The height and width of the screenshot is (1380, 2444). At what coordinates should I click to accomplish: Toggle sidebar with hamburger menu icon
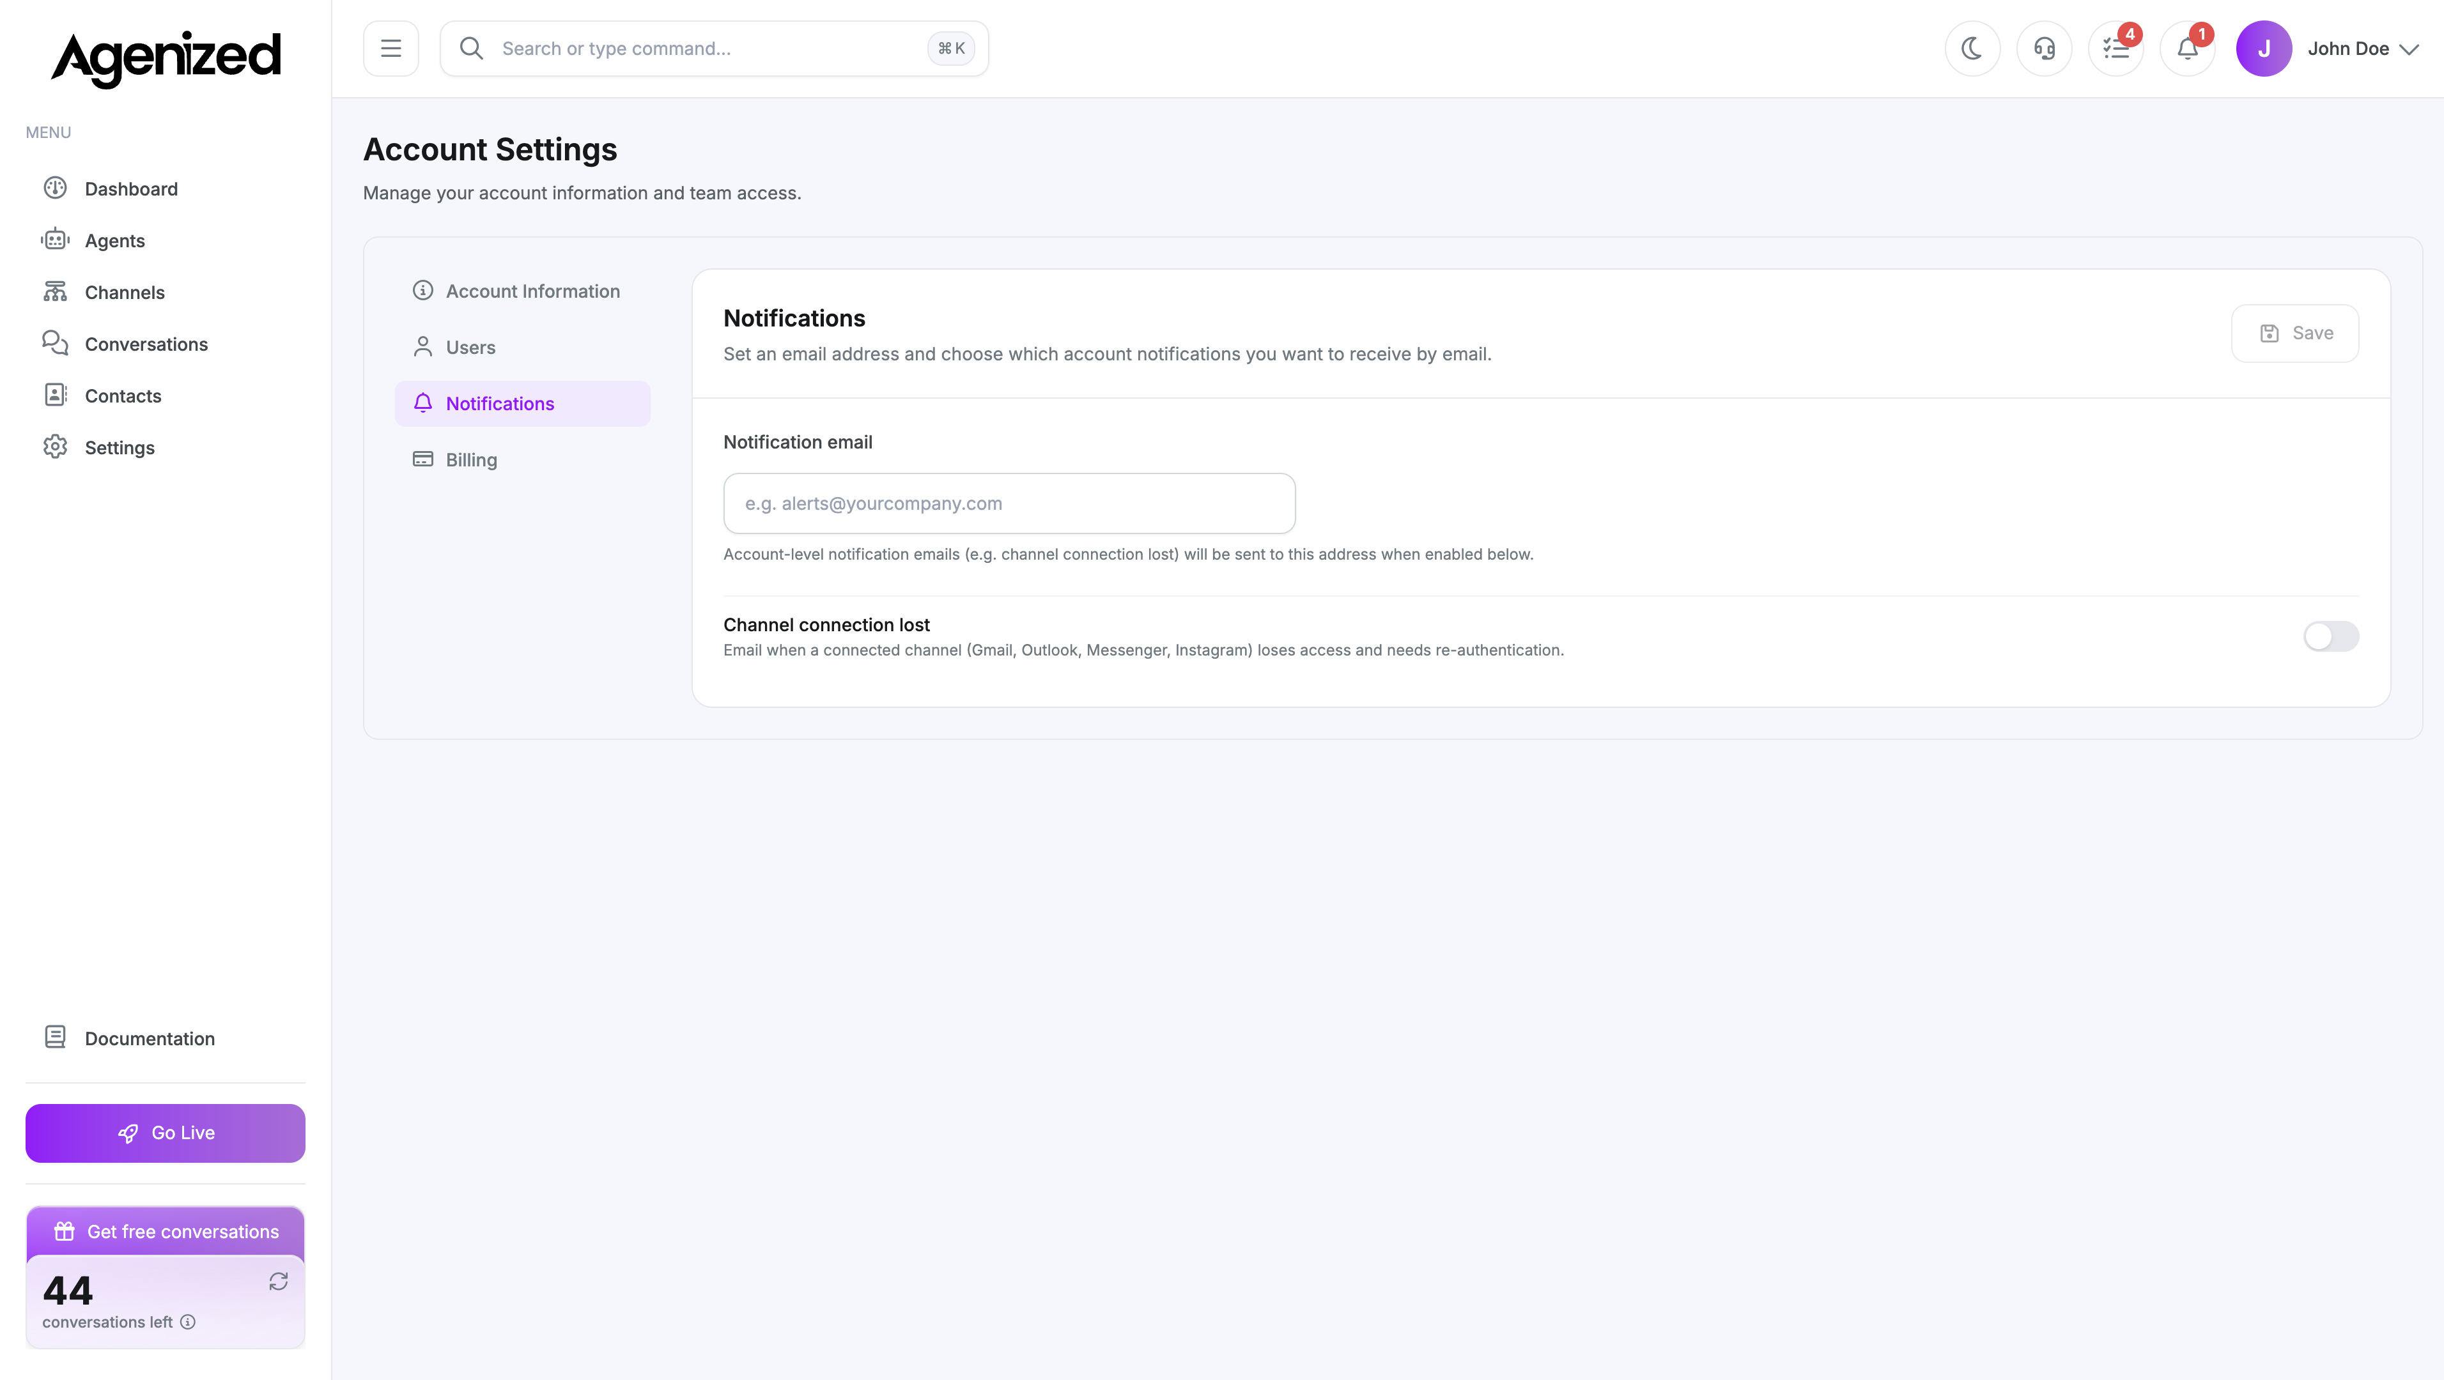391,49
